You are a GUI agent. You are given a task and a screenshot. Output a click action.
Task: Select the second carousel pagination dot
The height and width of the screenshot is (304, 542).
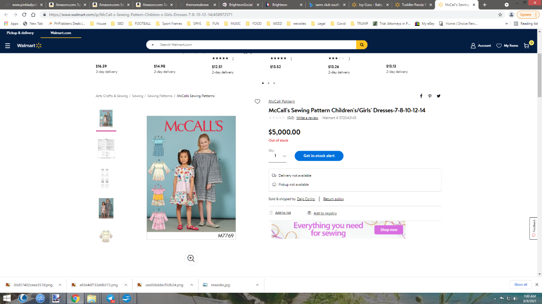click(268, 83)
